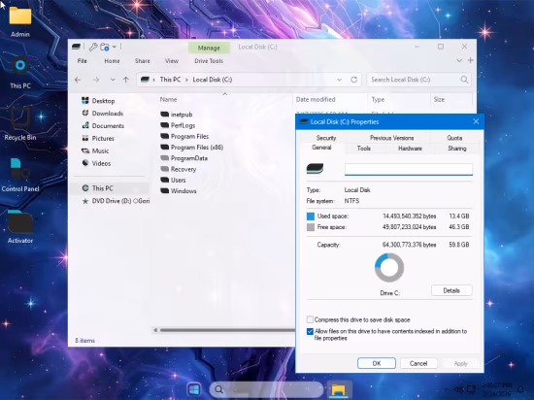Expand the ribbon using the chevron
The width and height of the screenshot is (534, 400).
459,60
